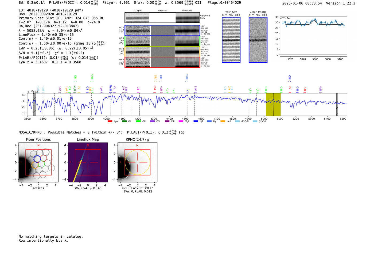Click the hatched gray band near 3550 Å

tap(34, 104)
